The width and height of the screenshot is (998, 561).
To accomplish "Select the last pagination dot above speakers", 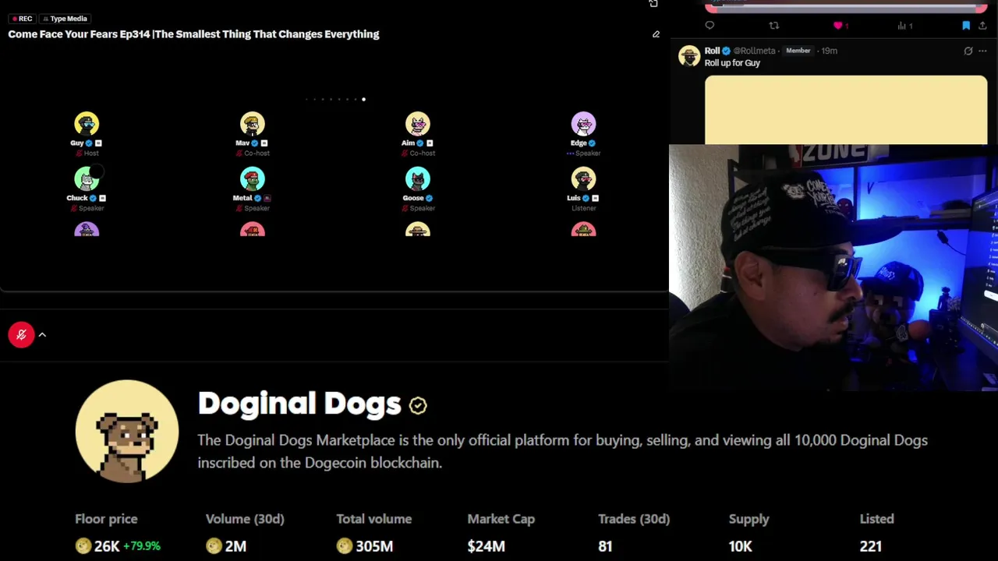I will click(x=363, y=99).
